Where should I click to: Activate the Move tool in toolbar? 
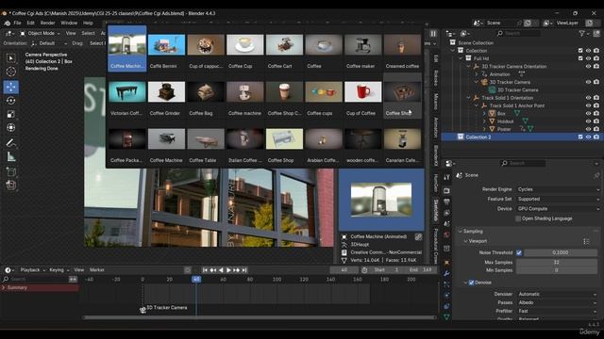[11, 88]
